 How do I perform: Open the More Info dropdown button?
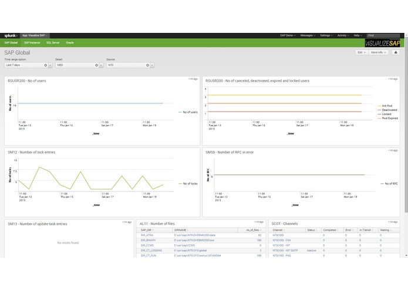[x=379, y=52]
